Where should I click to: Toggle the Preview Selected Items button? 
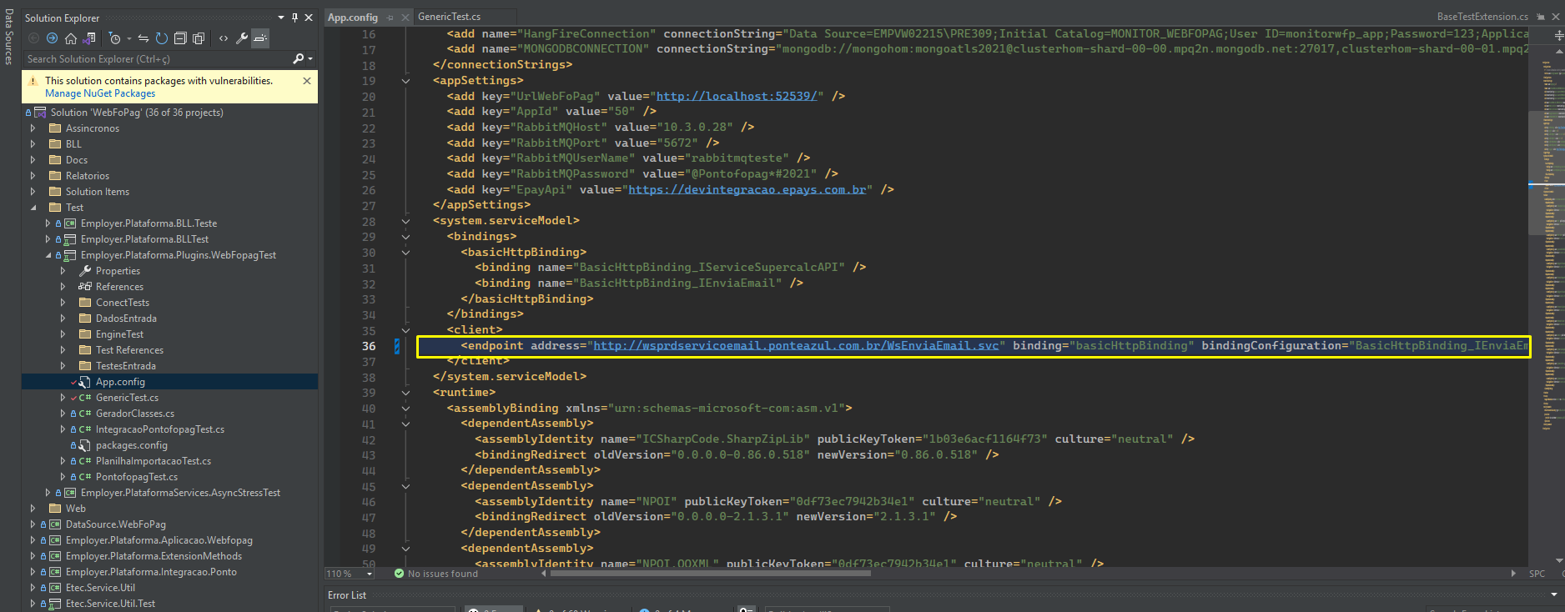[x=260, y=38]
